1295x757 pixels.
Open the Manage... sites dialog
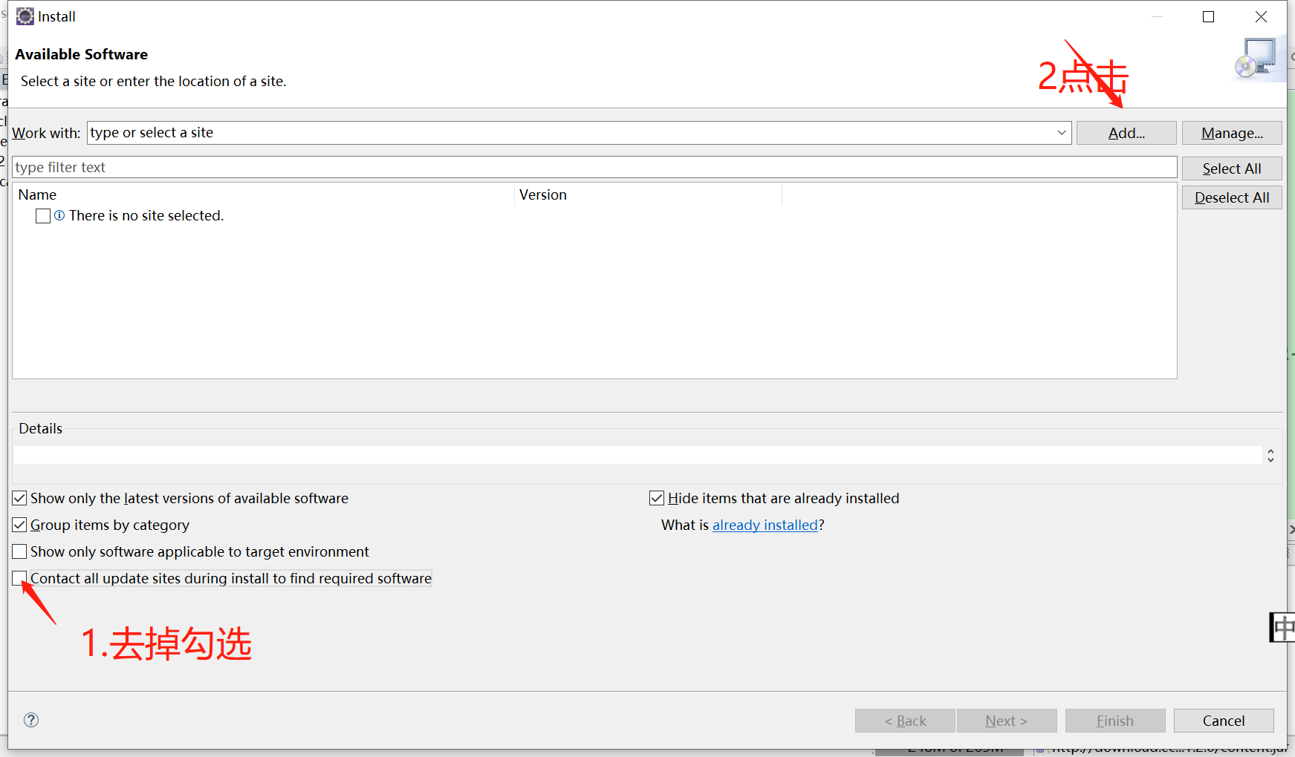(x=1232, y=133)
